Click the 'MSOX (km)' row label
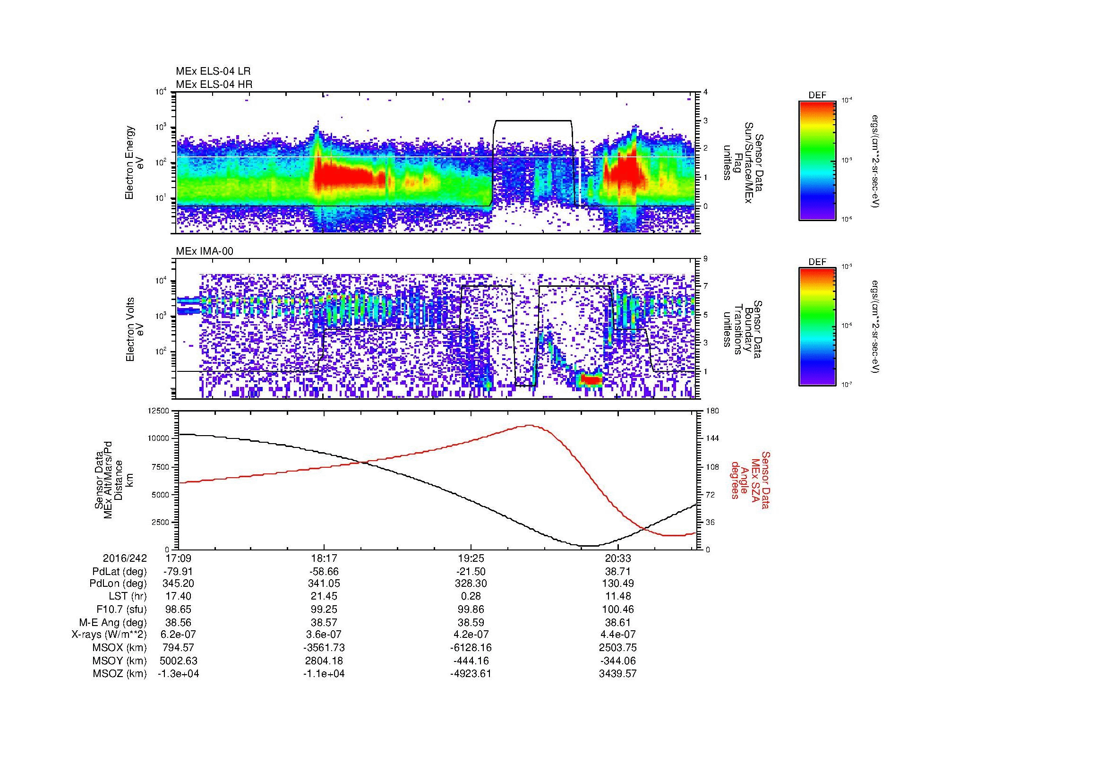1105x781 pixels. [x=120, y=648]
